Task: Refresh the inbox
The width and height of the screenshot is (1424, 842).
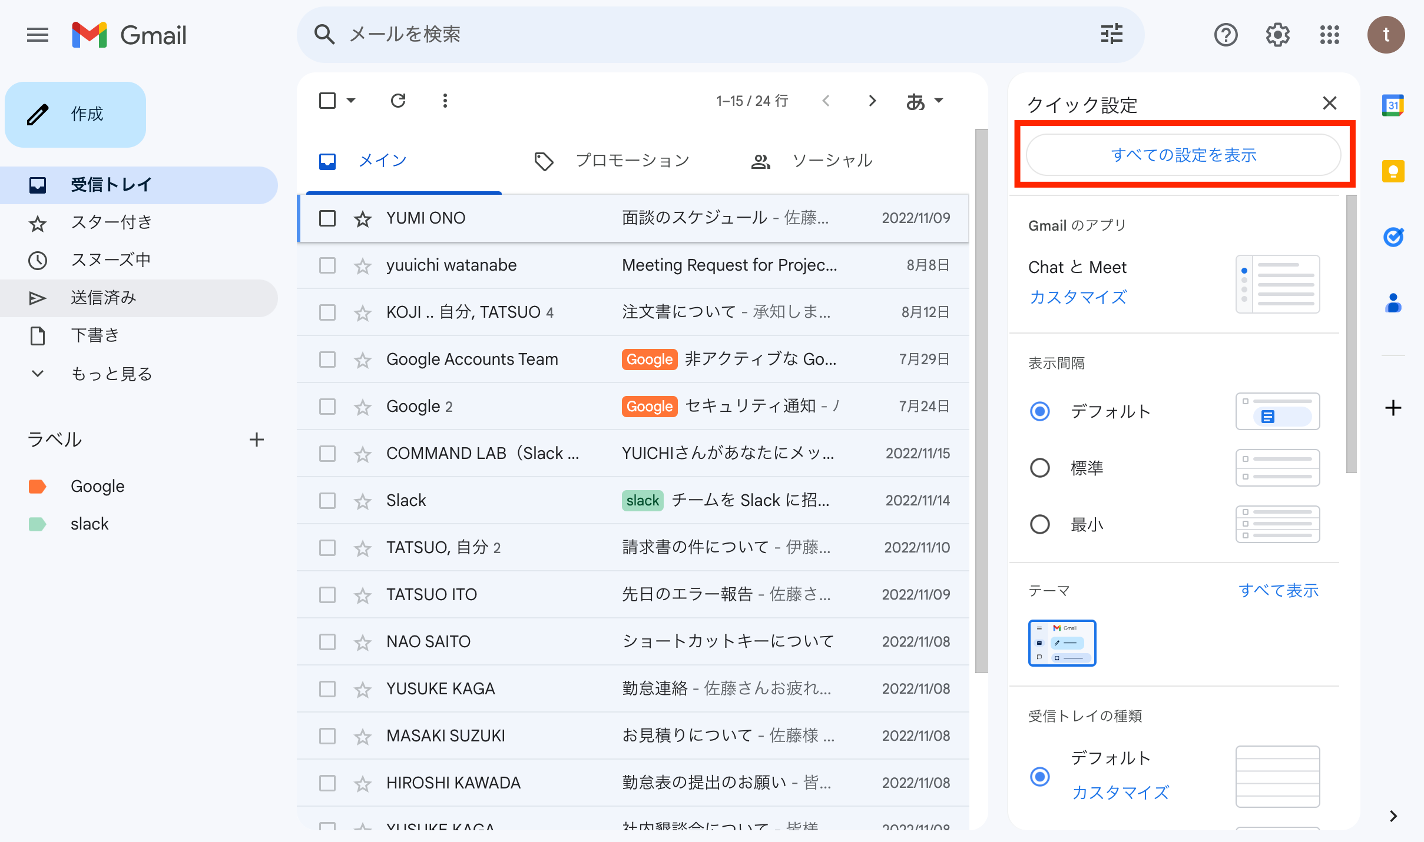Action: click(x=398, y=101)
